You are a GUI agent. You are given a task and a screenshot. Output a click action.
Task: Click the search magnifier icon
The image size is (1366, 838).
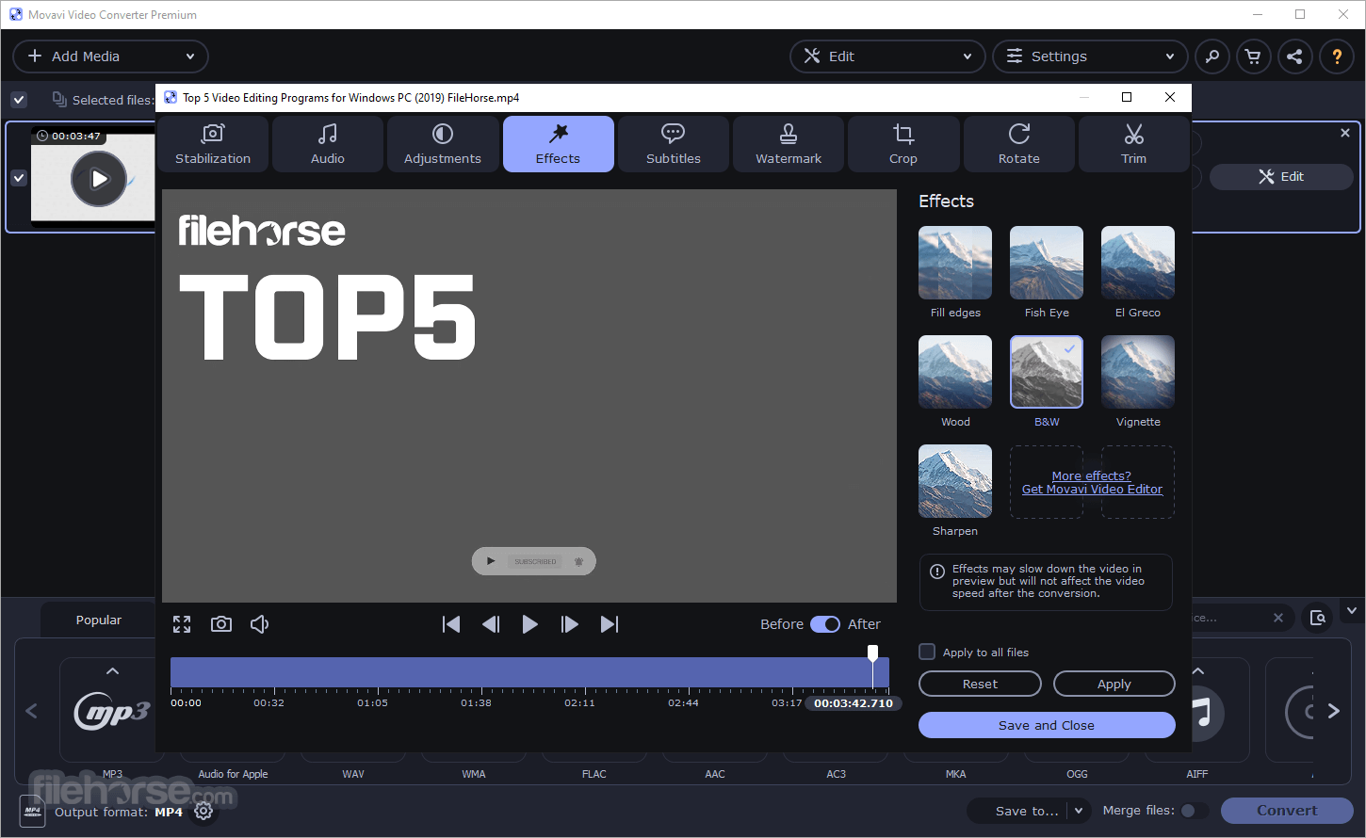[1212, 56]
